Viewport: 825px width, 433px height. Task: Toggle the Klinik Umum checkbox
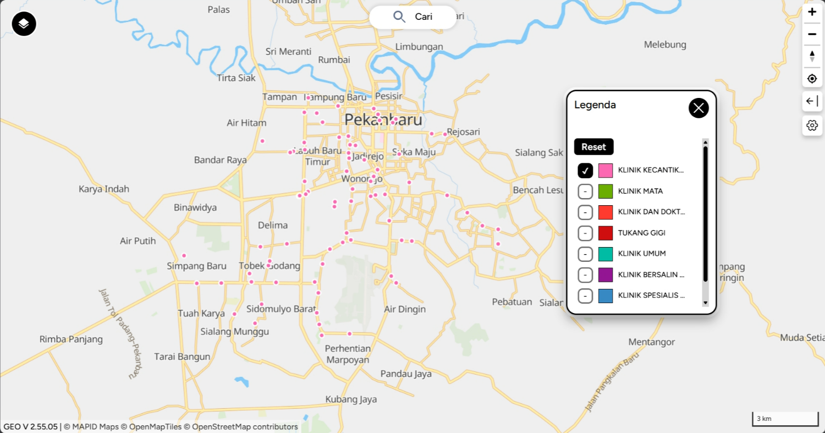tap(585, 254)
